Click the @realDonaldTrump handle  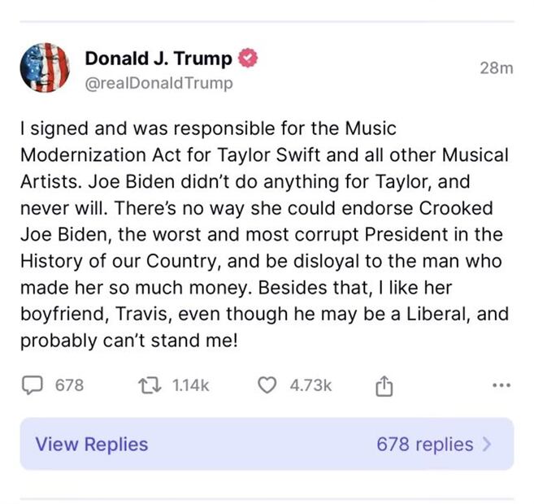click(158, 83)
